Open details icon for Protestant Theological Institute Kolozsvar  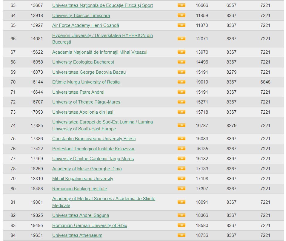tap(181, 149)
